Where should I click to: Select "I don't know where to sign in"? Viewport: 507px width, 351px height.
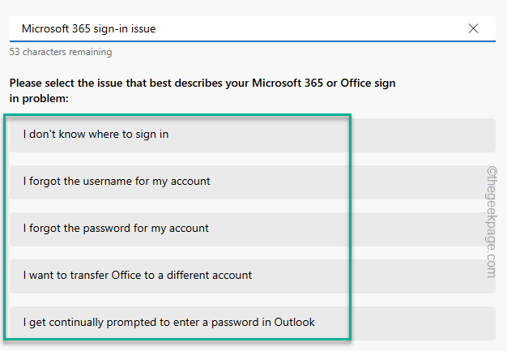pyautogui.click(x=252, y=135)
